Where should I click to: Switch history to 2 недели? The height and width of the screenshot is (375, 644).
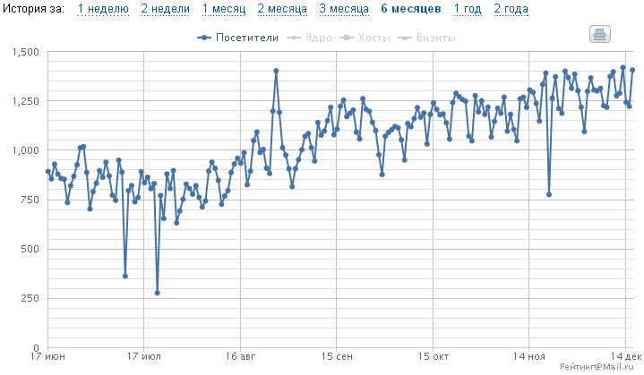165,9
